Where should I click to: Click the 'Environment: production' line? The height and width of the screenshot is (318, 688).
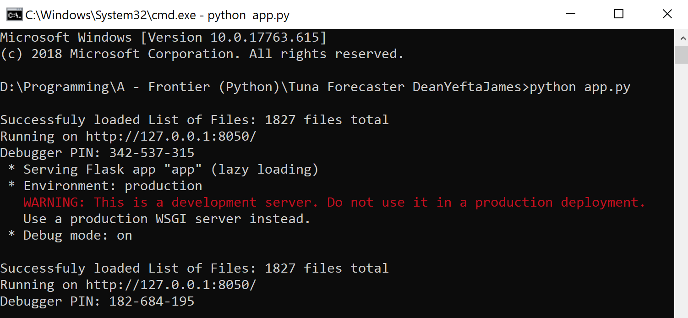(105, 186)
